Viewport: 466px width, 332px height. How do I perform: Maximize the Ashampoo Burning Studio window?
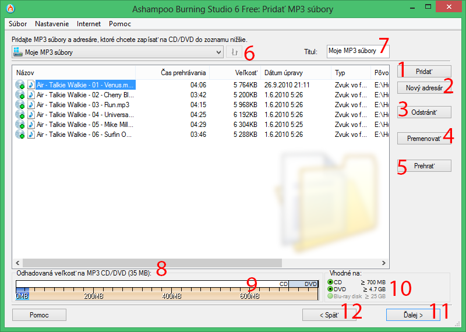[428, 6]
